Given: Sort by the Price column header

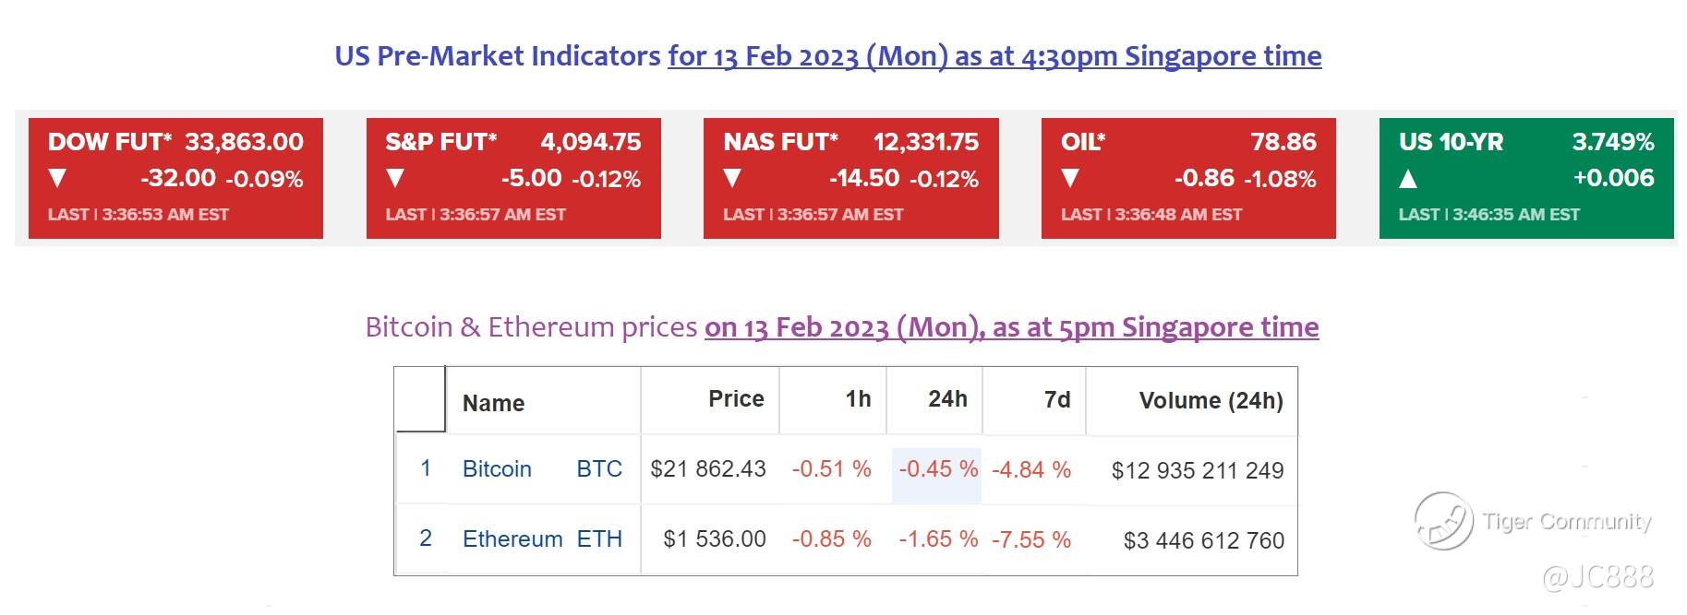Looking at the screenshot, I should click(736, 398).
